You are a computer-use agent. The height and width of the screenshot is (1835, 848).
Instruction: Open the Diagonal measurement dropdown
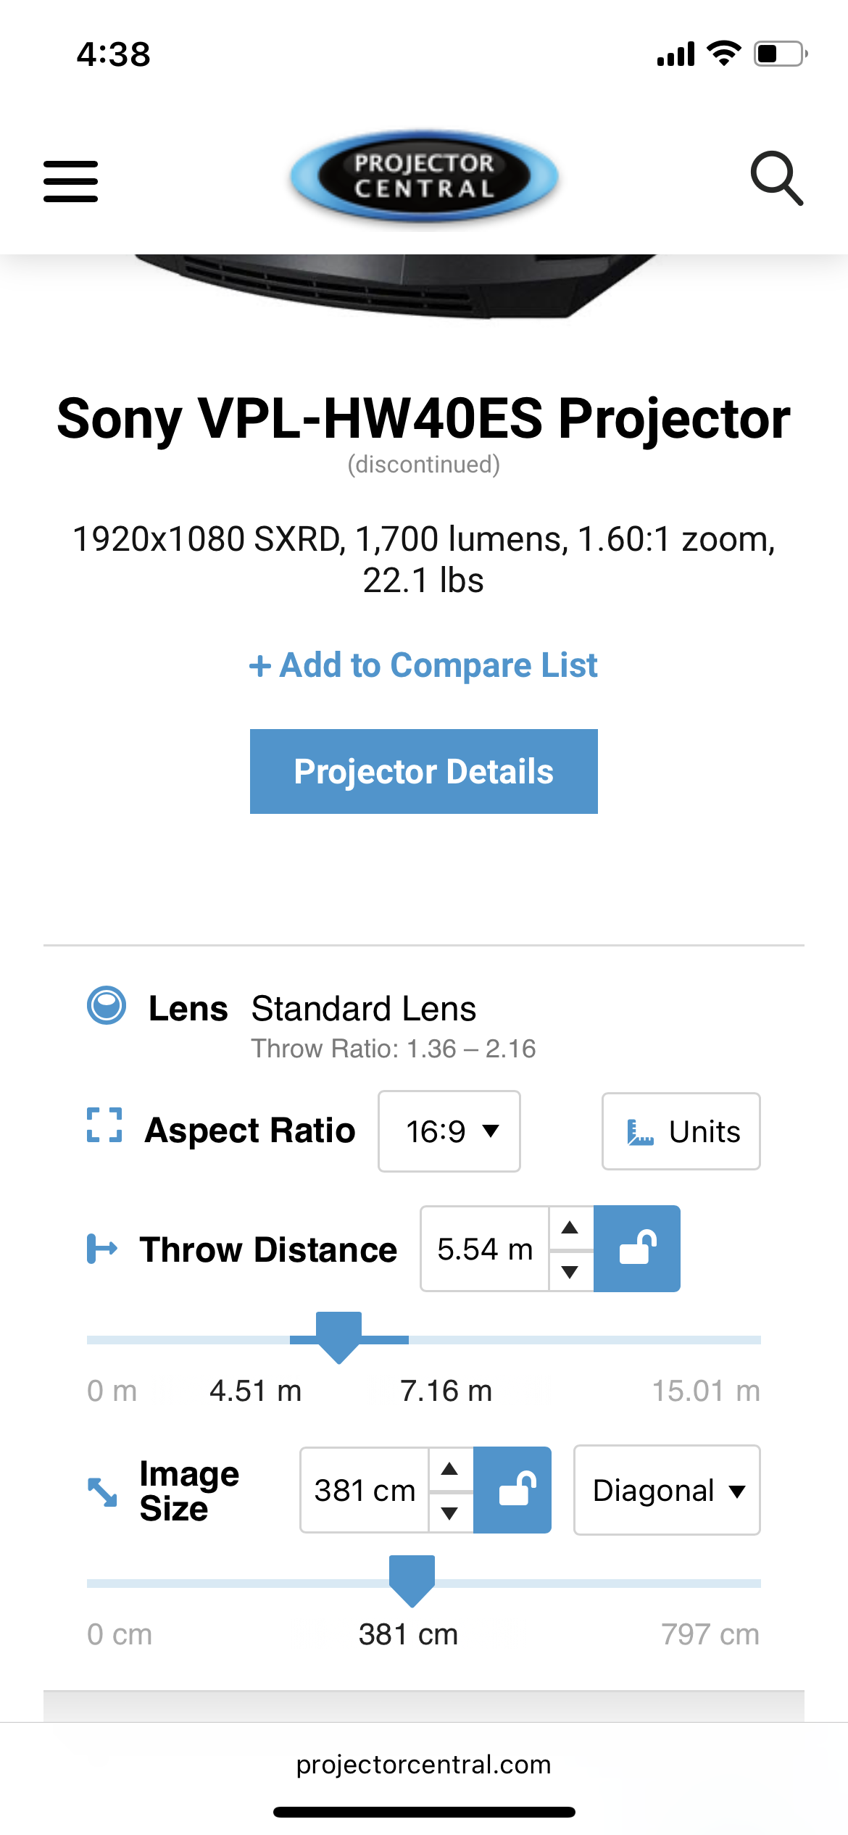667,1490
